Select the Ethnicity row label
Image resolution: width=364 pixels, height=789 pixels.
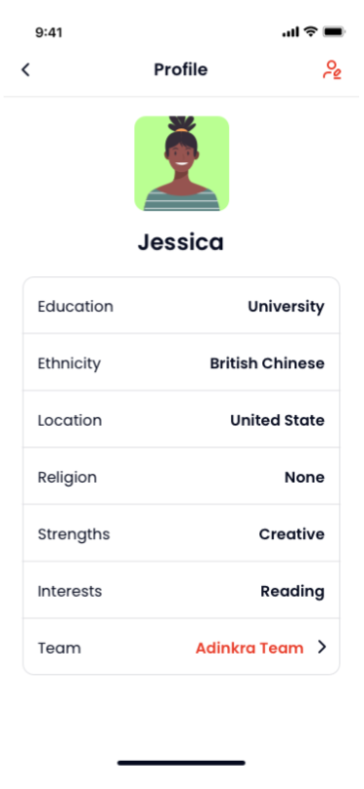tap(69, 363)
